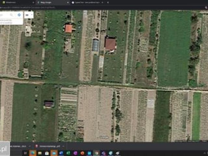The image size is (208, 156).
Task: Click inside the Google Maps search field
Action: pos(5,15)
